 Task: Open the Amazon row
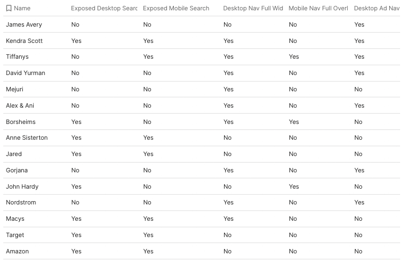(17, 251)
